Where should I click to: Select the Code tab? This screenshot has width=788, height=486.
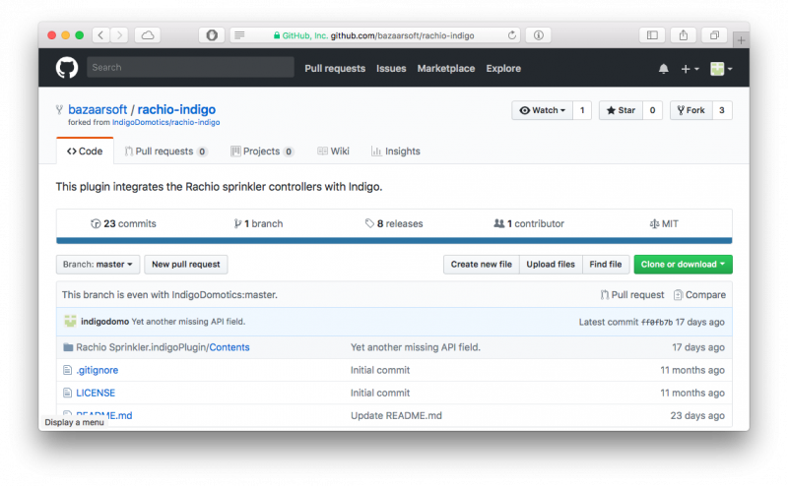coord(85,152)
